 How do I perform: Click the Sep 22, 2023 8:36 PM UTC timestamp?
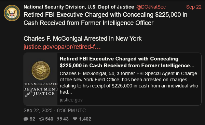[55, 111]
